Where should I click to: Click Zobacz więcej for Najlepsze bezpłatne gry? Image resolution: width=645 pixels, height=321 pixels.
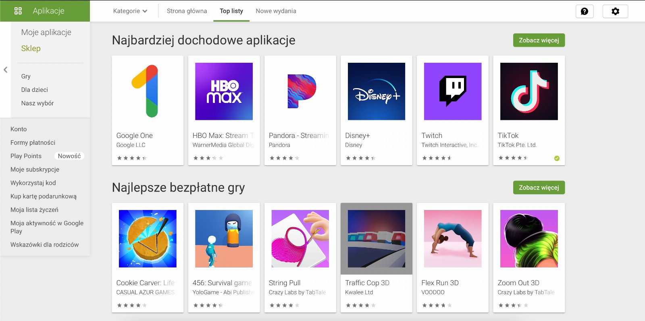[x=539, y=187]
